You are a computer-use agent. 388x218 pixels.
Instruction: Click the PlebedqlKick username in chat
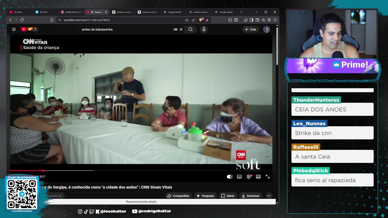(x=310, y=171)
